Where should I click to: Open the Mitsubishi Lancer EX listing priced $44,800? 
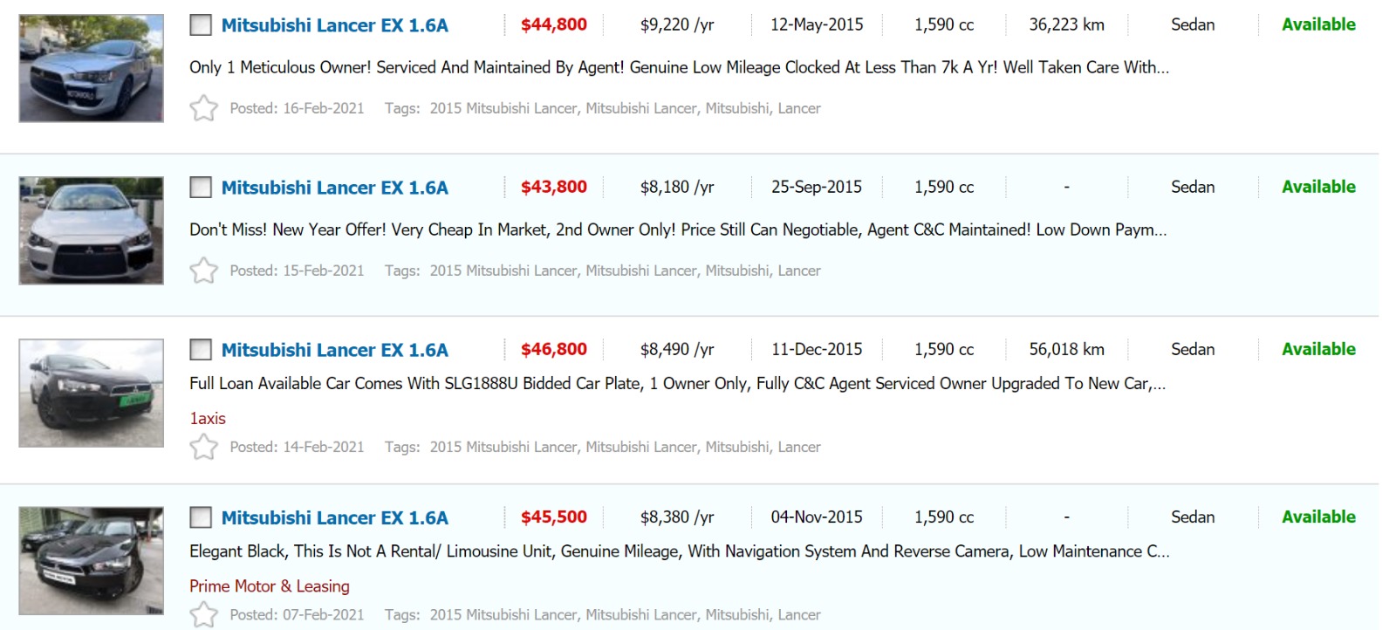click(x=334, y=25)
